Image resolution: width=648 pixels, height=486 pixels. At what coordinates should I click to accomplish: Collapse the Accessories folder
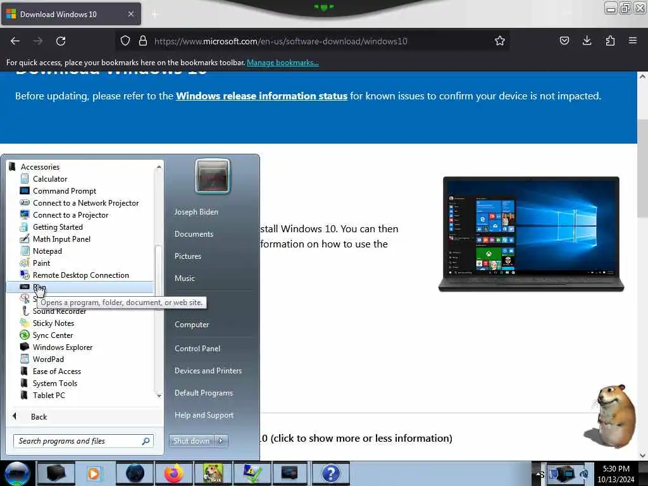click(x=40, y=167)
